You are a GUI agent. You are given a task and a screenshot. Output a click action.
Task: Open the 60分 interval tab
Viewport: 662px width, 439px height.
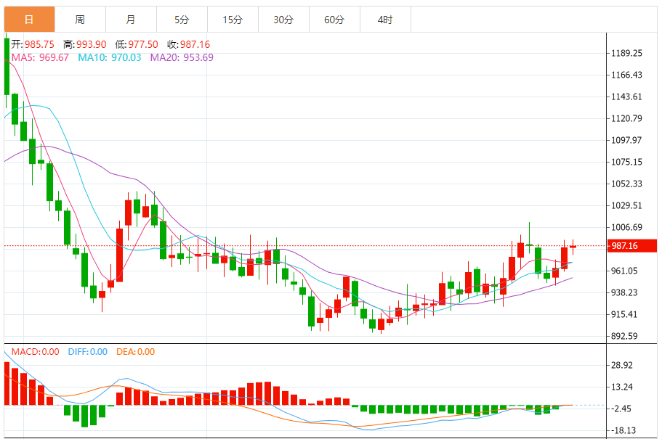334,20
